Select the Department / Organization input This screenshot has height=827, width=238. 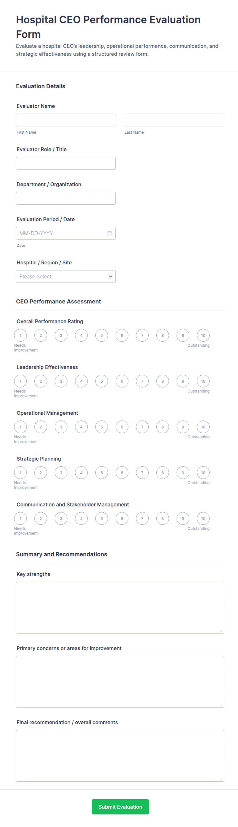pos(66,198)
